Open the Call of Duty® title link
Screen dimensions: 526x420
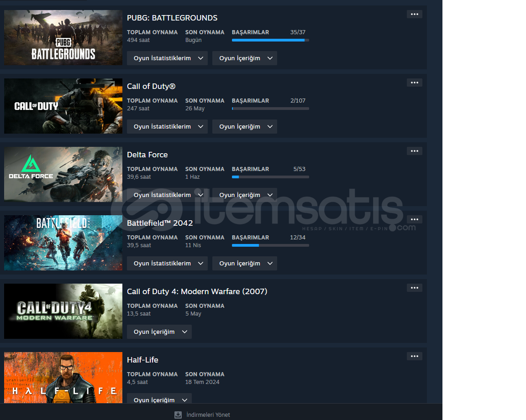(x=151, y=86)
